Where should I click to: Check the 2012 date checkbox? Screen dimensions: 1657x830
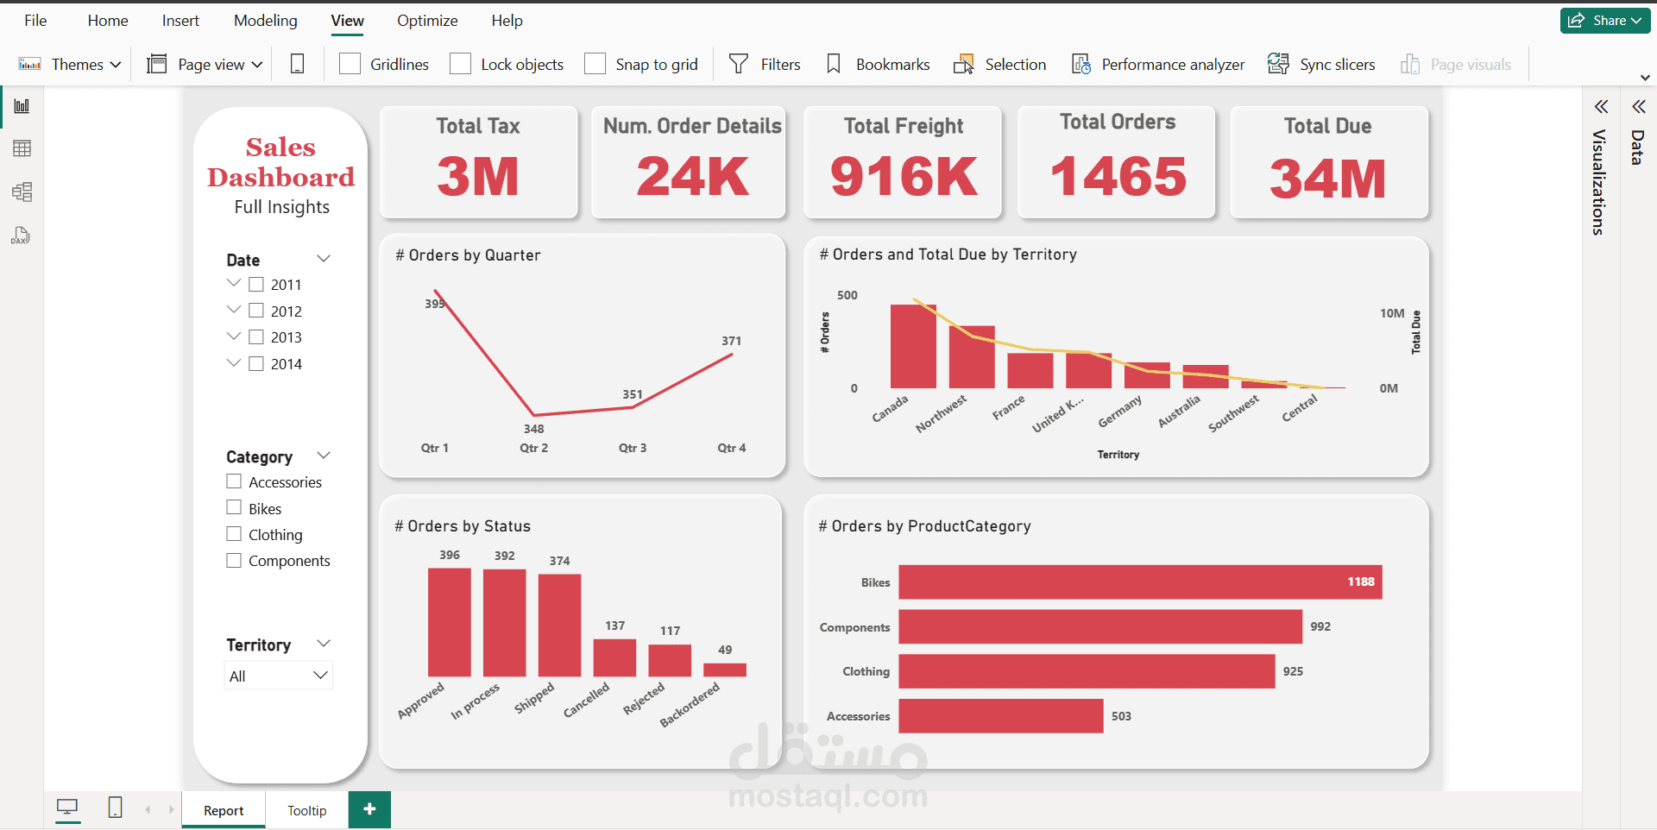(256, 311)
